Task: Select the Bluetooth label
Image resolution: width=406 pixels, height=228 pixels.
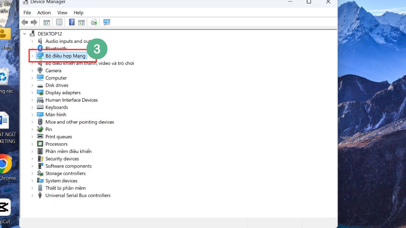Action: 56,49
